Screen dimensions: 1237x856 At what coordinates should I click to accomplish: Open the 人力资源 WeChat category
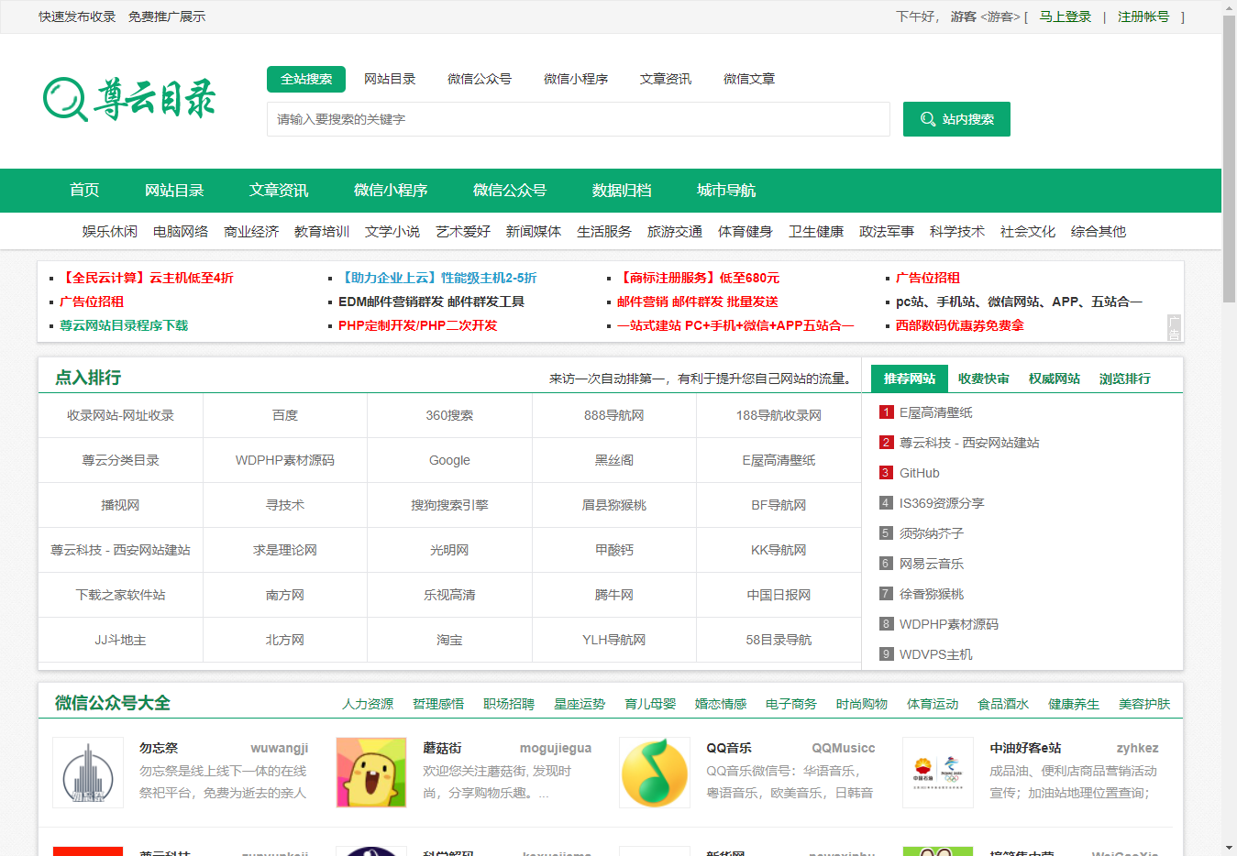368,704
